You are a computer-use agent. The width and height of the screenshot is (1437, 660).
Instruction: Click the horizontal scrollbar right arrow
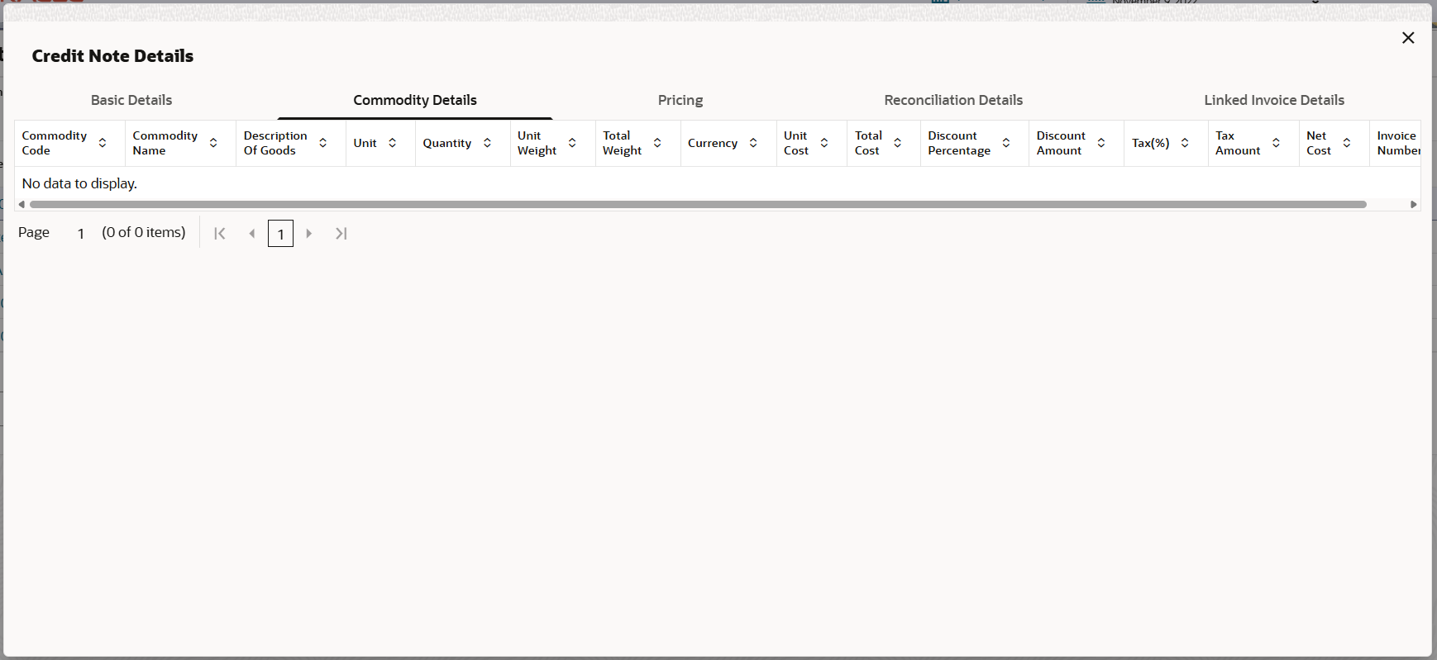point(1414,204)
